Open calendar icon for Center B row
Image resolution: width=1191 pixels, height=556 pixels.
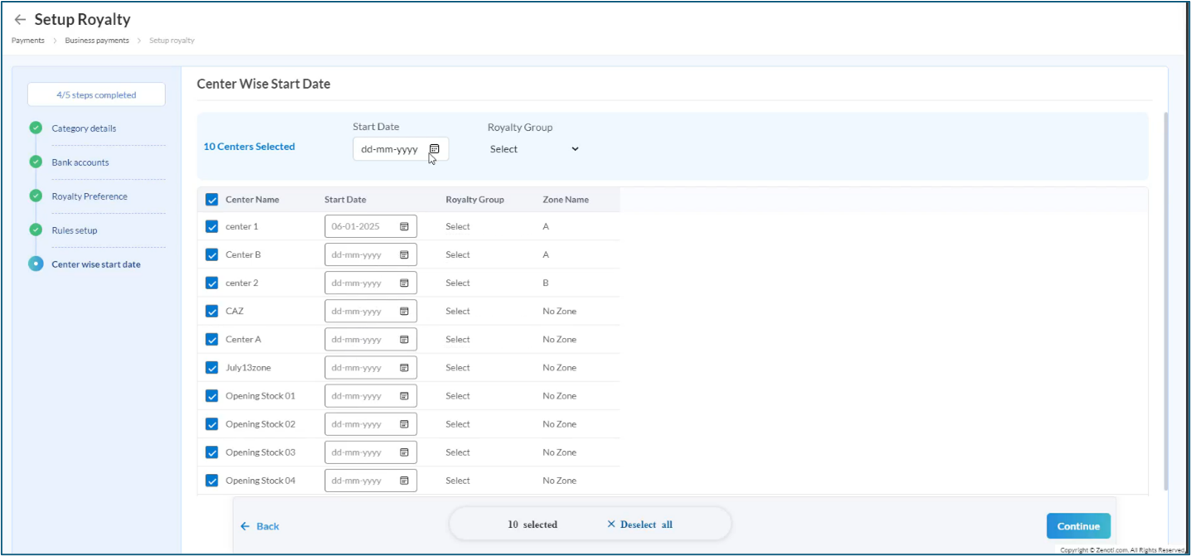click(x=404, y=254)
